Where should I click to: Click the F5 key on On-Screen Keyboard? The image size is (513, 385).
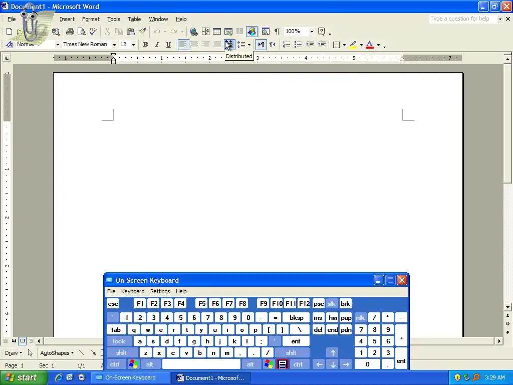[x=202, y=303]
